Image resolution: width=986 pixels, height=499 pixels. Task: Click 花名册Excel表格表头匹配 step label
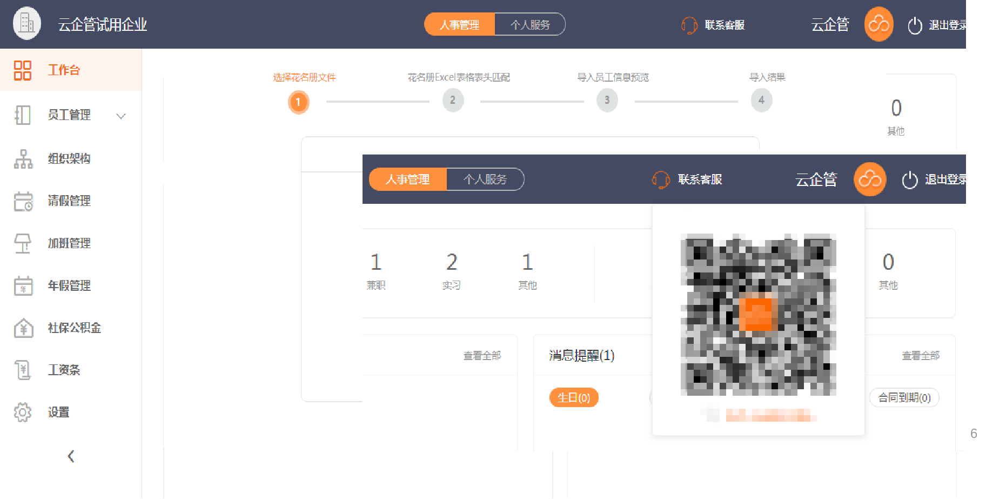pyautogui.click(x=459, y=77)
